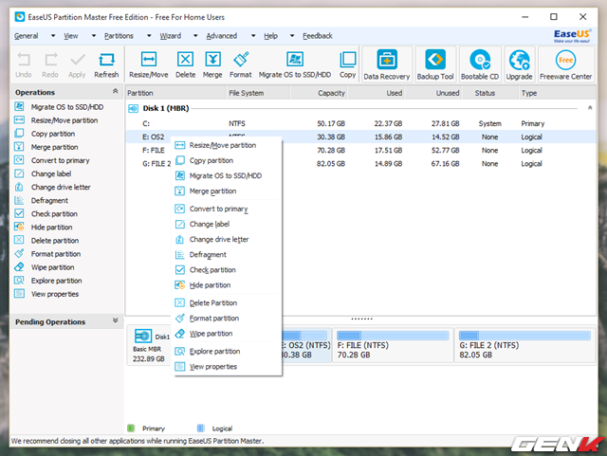Click the Disk 1 (MBR) disk icon
Screen dimensions: 607x456
133,108
